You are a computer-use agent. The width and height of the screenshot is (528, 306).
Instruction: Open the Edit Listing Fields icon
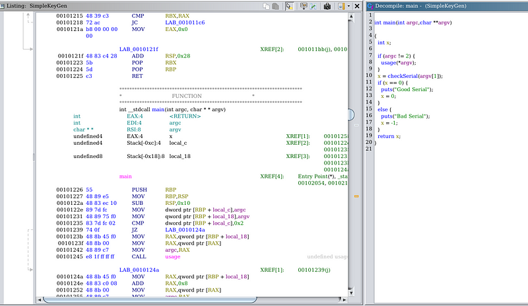click(x=304, y=6)
